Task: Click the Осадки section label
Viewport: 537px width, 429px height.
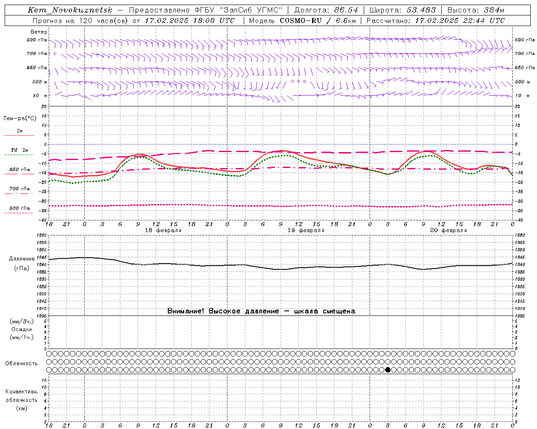Action: click(22, 329)
